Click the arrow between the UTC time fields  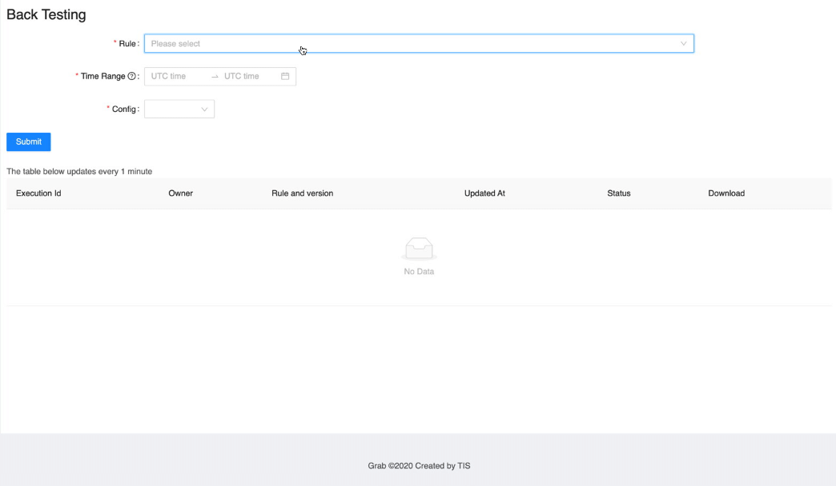click(215, 77)
